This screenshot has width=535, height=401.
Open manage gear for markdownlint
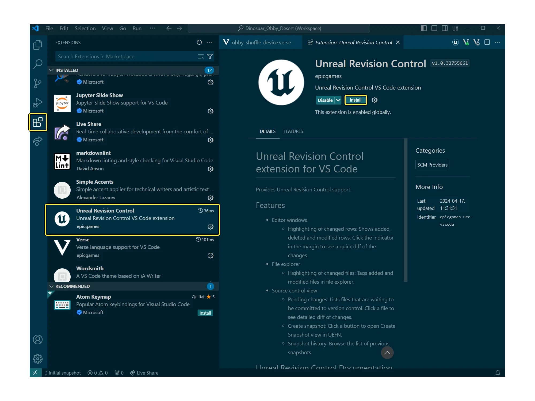211,169
